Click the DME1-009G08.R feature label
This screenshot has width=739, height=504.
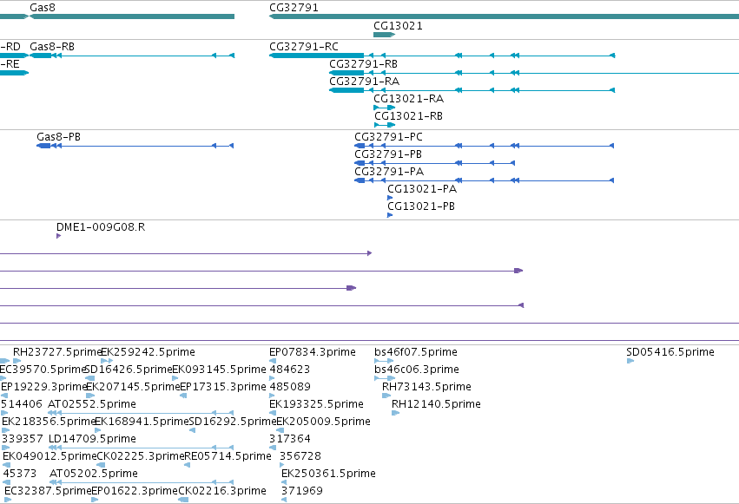pos(101,227)
